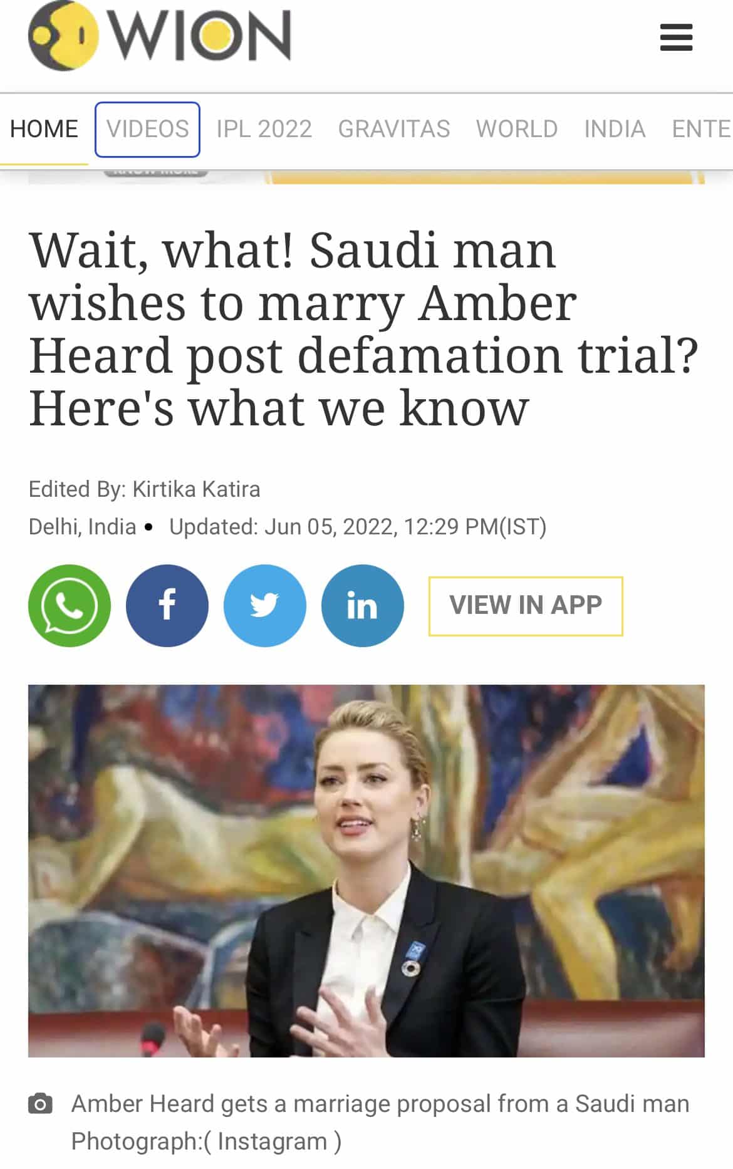This screenshot has height=1169, width=733.
Task: Open the hamburger menu
Action: [676, 38]
